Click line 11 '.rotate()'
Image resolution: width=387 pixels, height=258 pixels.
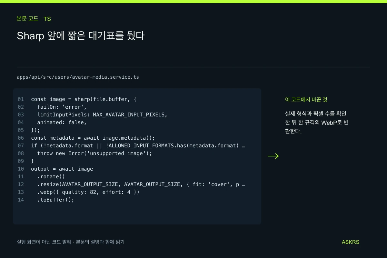pos(51,176)
